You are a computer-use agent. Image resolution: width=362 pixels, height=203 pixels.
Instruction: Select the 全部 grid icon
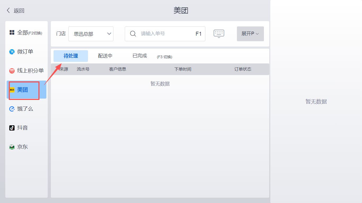point(12,33)
